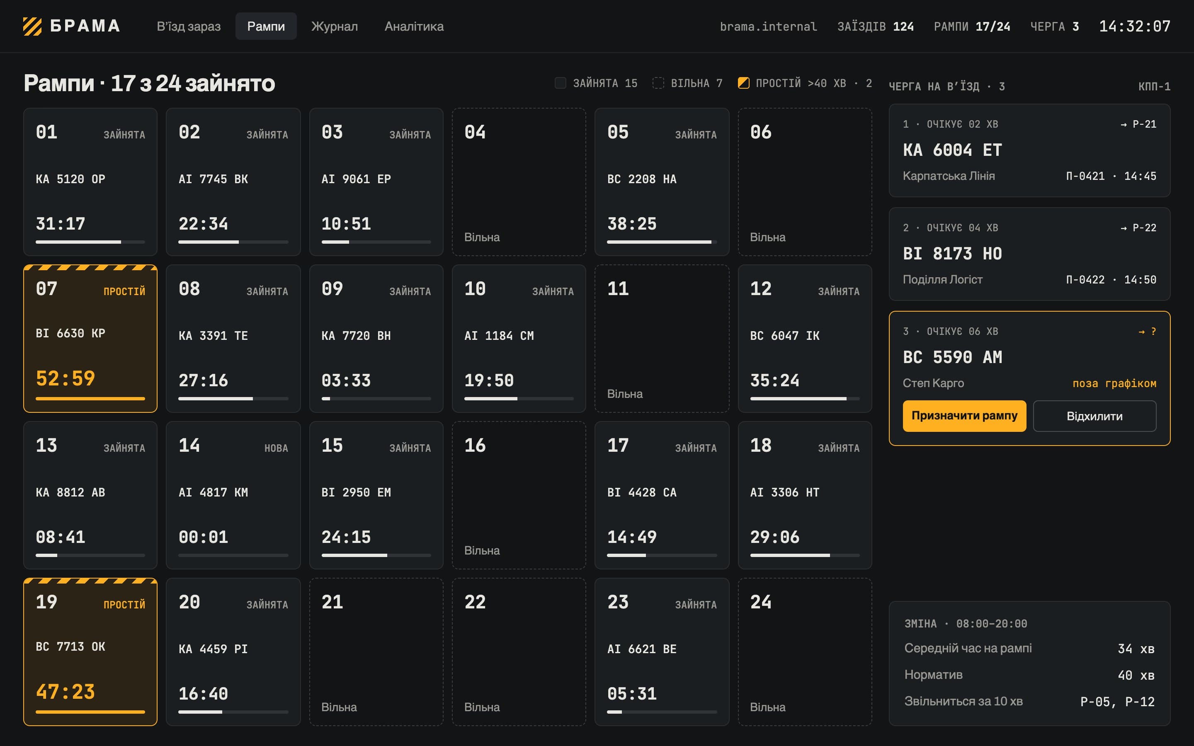The height and width of the screenshot is (746, 1194).
Task: Click the ЗАЇЗДІВ 124 counter
Action: point(875,26)
